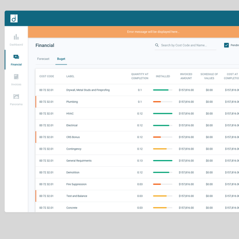Open the Invoices sidebar icon
Screen dimensions: 239x239
pyautogui.click(x=16, y=76)
